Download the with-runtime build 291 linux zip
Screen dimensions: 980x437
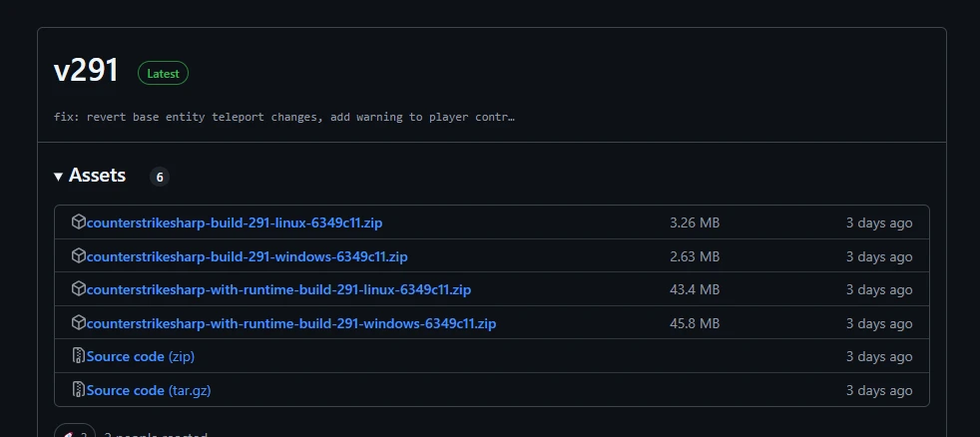click(x=278, y=289)
